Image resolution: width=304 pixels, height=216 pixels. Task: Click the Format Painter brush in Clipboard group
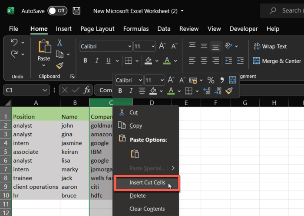60,66
